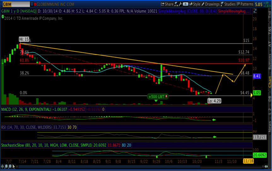
Task: Click the GBIM symbol input field
Action: (x=12, y=4)
